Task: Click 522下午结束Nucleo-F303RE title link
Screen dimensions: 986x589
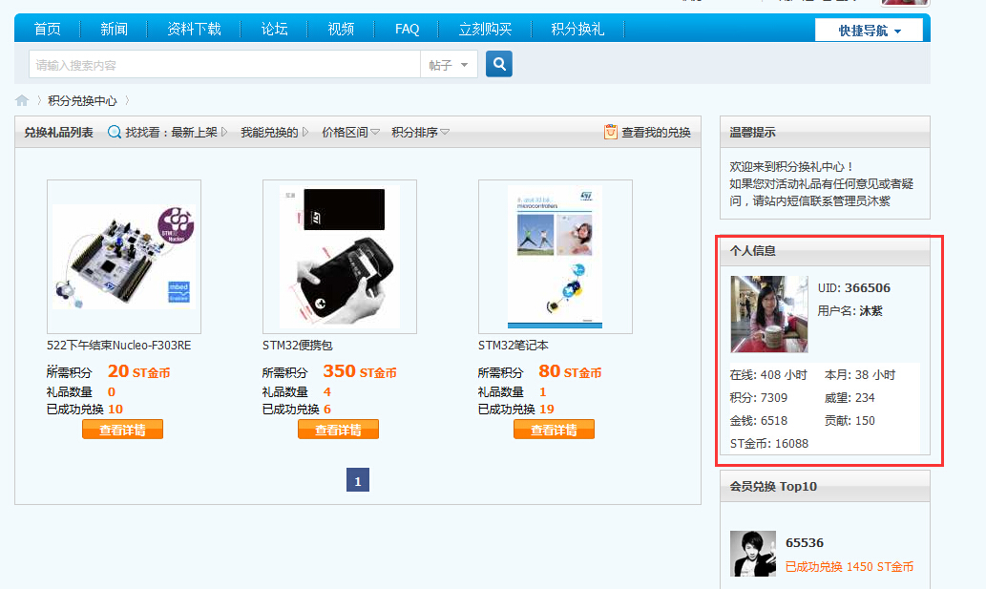Action: pos(119,346)
